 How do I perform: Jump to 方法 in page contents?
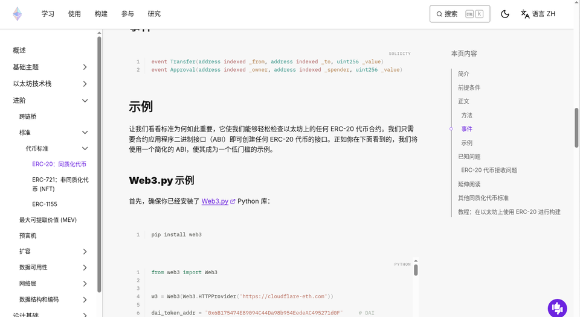(x=467, y=115)
